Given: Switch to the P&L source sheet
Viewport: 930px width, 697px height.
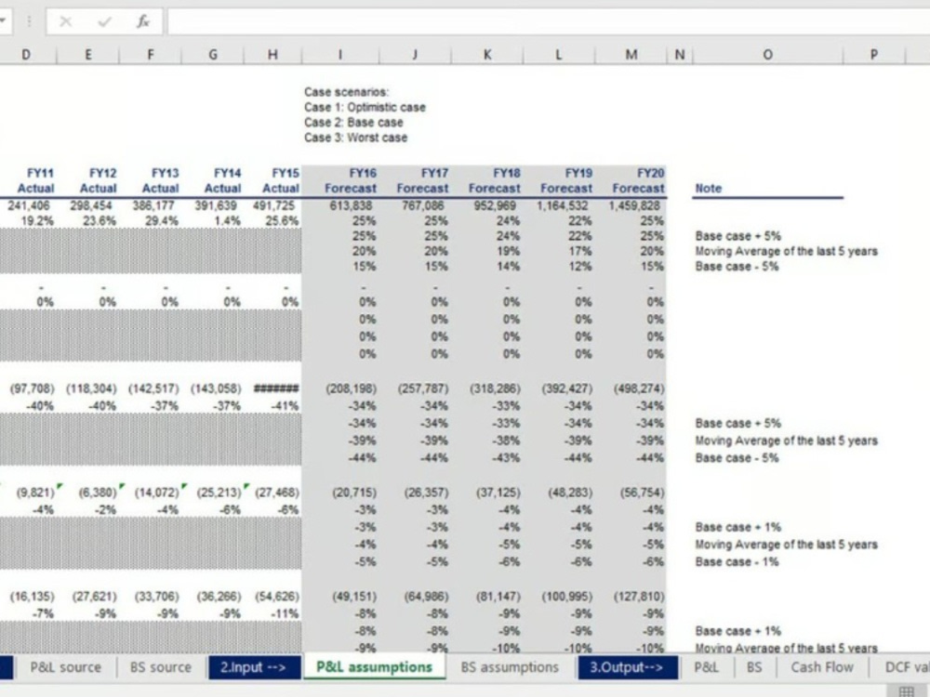Looking at the screenshot, I should pos(66,667).
